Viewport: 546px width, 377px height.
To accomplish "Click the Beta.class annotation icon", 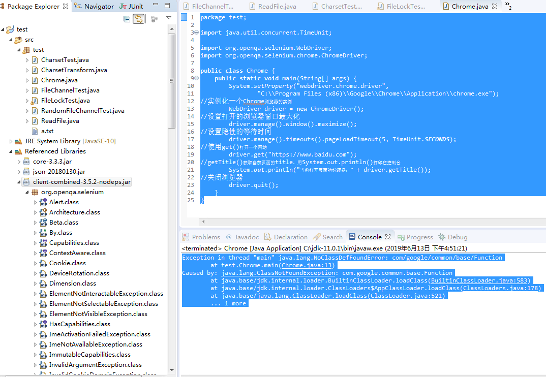I will (43, 223).
